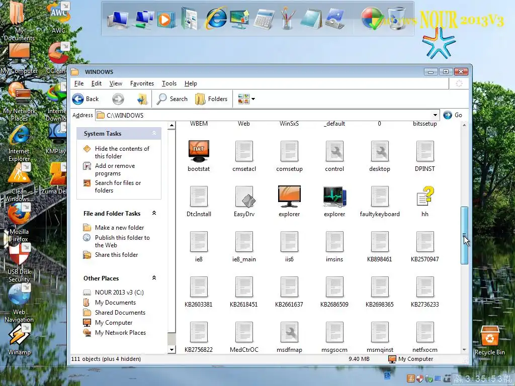This screenshot has height=386, width=515.
Task: Open the Tools menu
Action: tap(169, 83)
